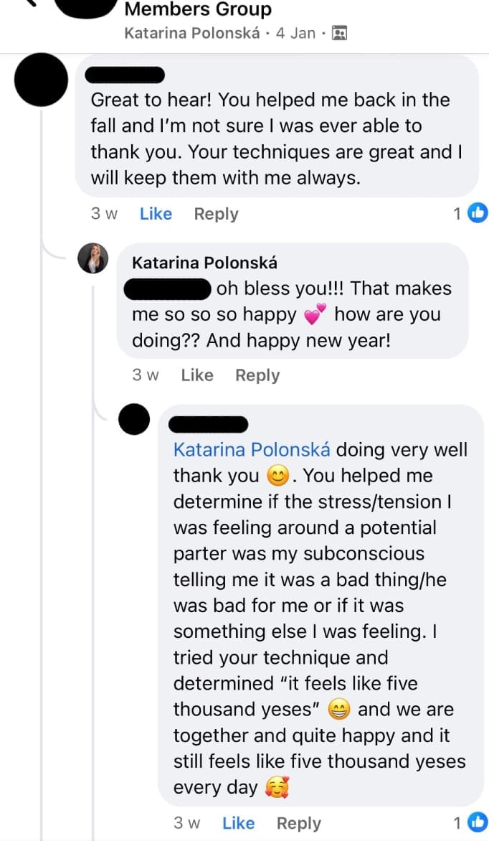View the thumbs-up reaction on the last reply
The height and width of the screenshot is (841, 489).
point(477,823)
